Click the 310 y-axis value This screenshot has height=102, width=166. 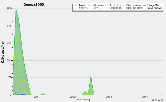click(9, 26)
